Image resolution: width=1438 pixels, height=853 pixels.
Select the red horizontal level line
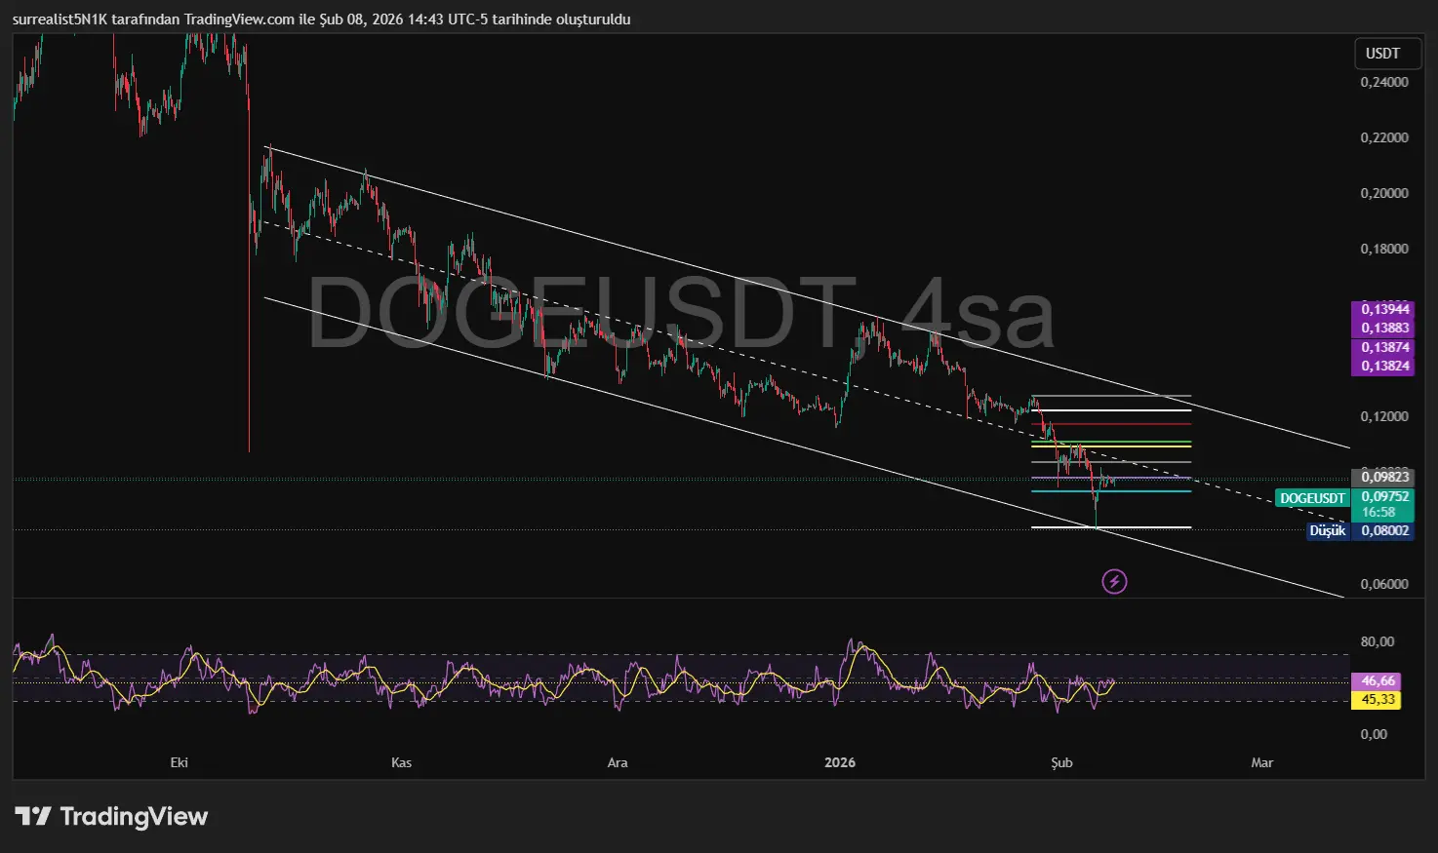(1111, 424)
